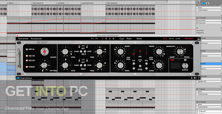Open Mixer dropdown of 8 Arcade track
This screenshot has height=114, width=222.
(209, 104)
